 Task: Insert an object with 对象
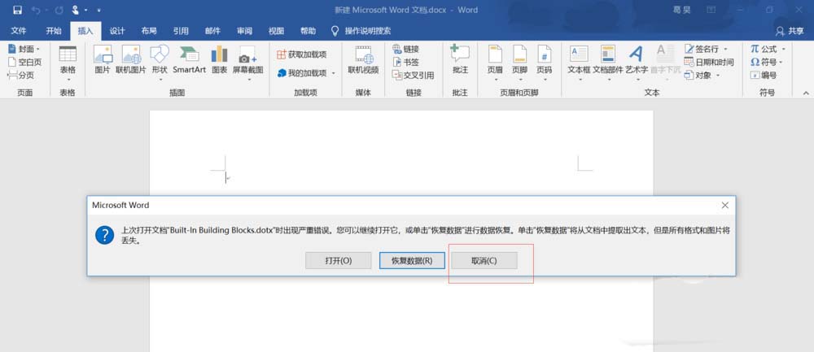pos(702,75)
